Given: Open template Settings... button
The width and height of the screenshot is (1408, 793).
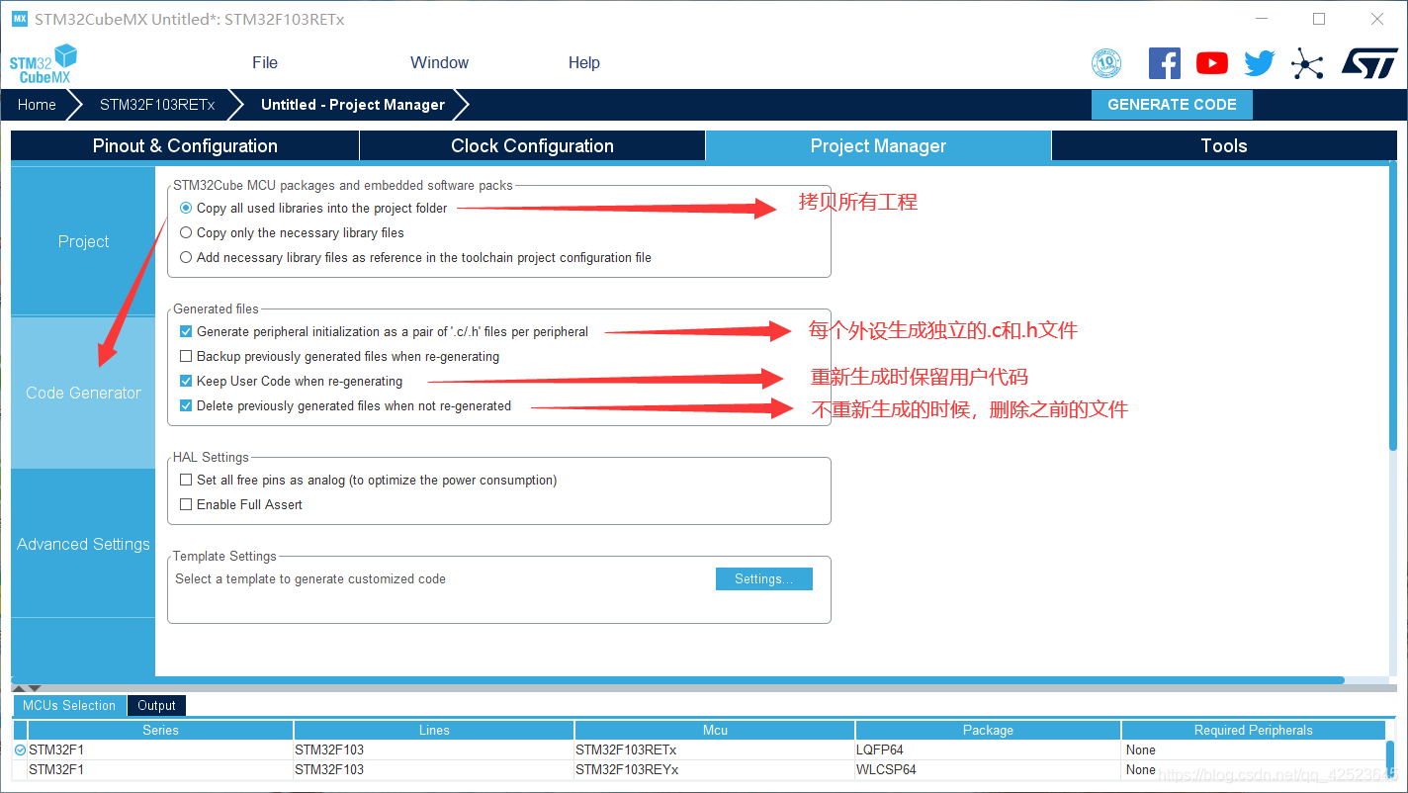Looking at the screenshot, I should 763,579.
